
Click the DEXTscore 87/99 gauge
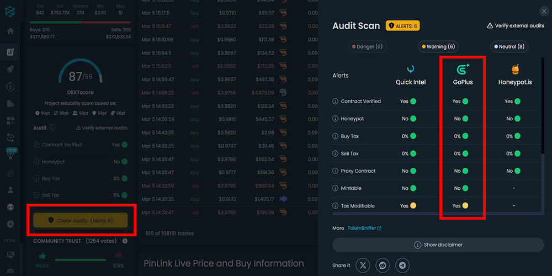[x=80, y=72]
